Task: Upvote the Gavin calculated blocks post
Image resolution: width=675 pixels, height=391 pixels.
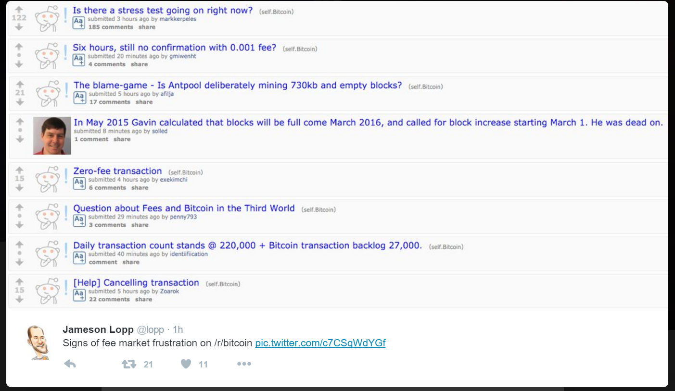Action: click(x=19, y=122)
